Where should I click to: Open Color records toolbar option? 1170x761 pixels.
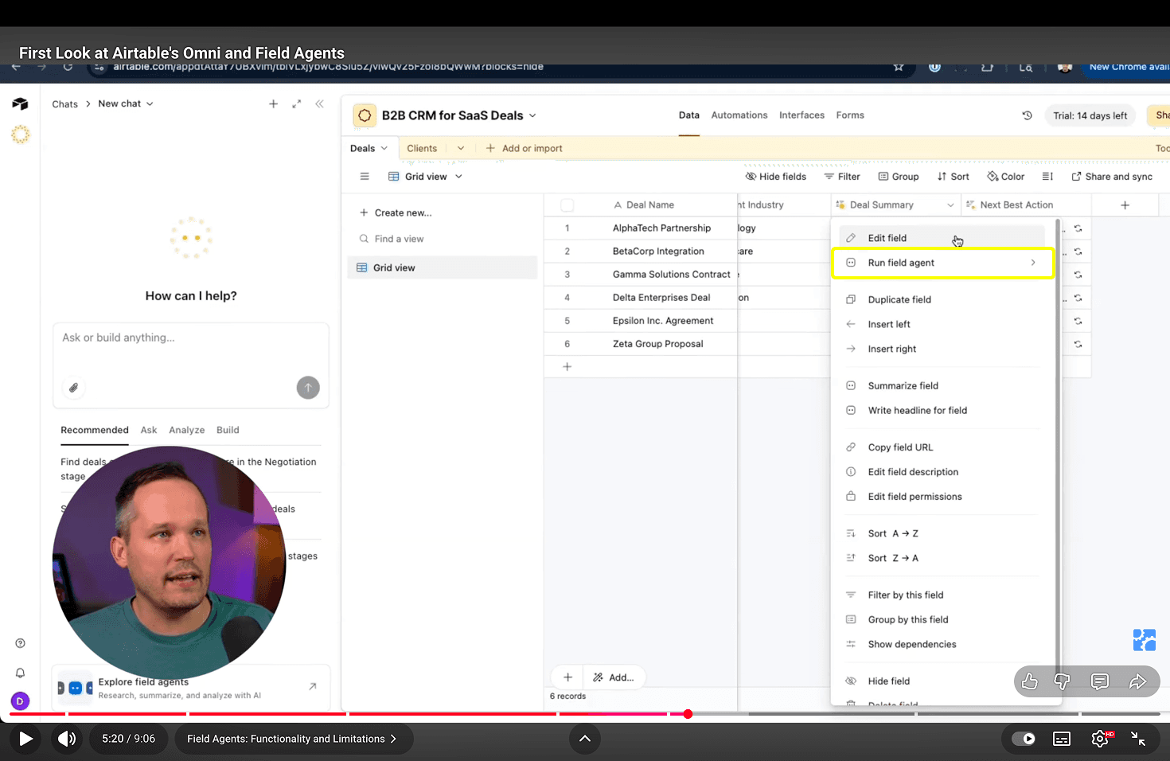point(1006,177)
